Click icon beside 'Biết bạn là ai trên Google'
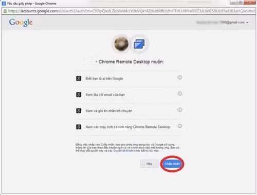The image size is (257, 195). point(79,79)
